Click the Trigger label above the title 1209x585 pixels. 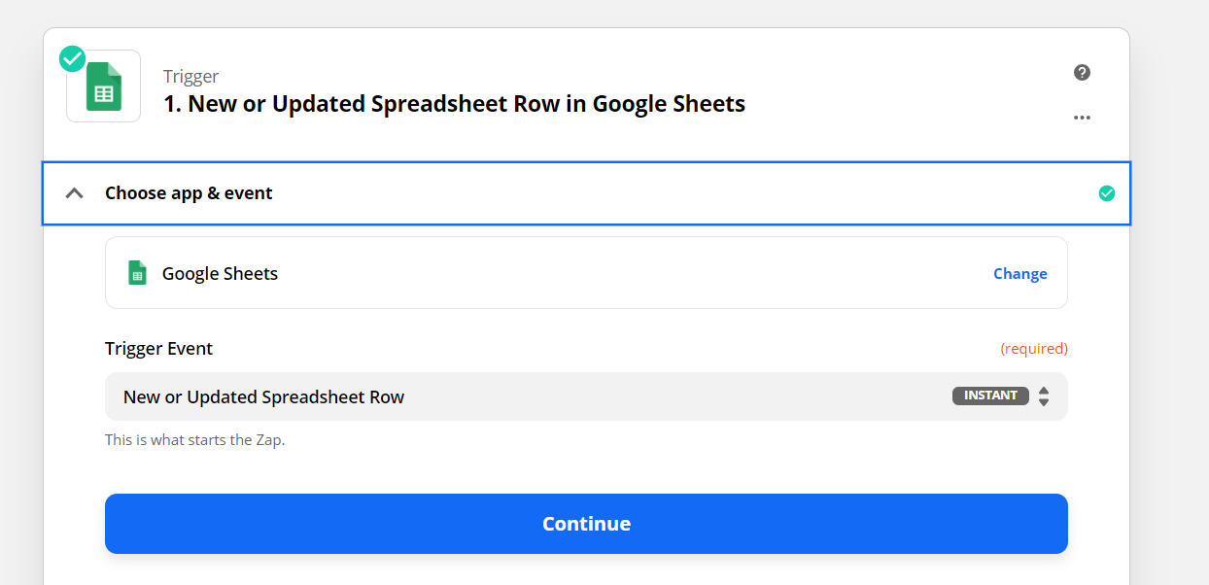[x=190, y=76]
